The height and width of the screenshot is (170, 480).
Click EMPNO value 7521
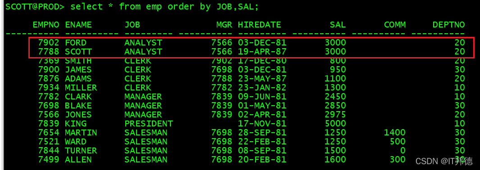click(49, 142)
